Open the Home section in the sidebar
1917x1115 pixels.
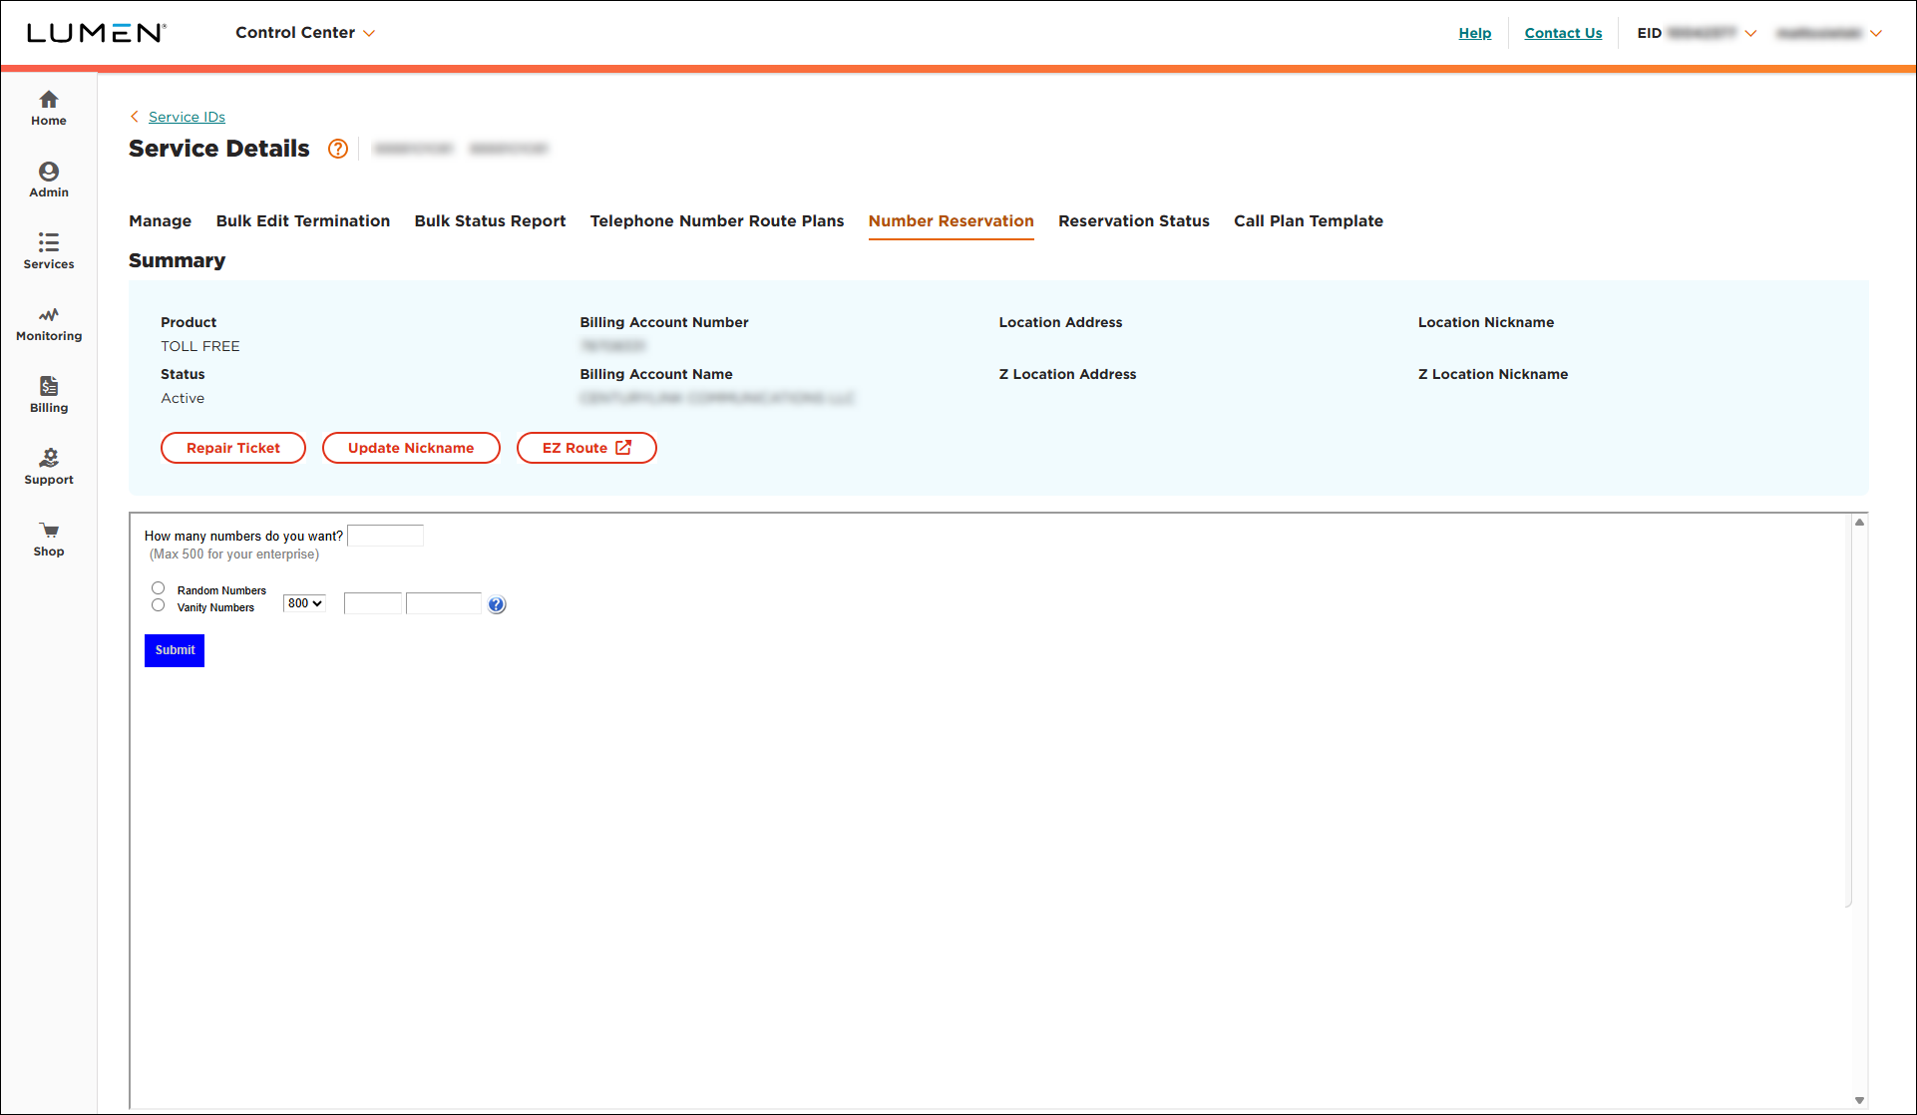(48, 106)
